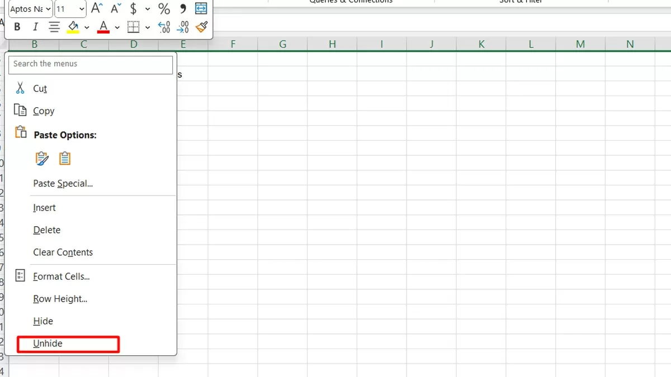Apply bold formatting from the mini toolbar
This screenshot has height=377, width=671.
tap(17, 27)
